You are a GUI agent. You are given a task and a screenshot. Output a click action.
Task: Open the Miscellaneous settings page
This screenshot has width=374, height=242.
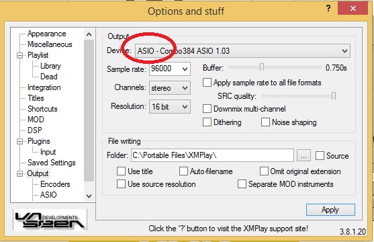click(50, 44)
